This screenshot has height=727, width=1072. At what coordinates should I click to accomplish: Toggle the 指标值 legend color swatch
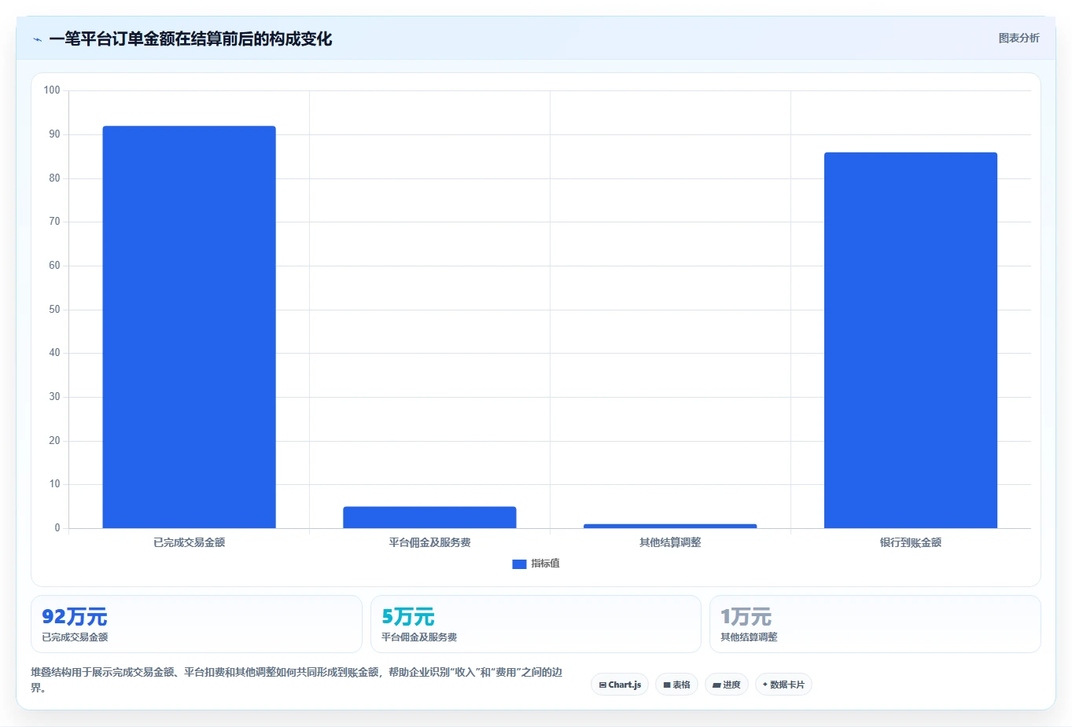pyautogui.click(x=519, y=564)
